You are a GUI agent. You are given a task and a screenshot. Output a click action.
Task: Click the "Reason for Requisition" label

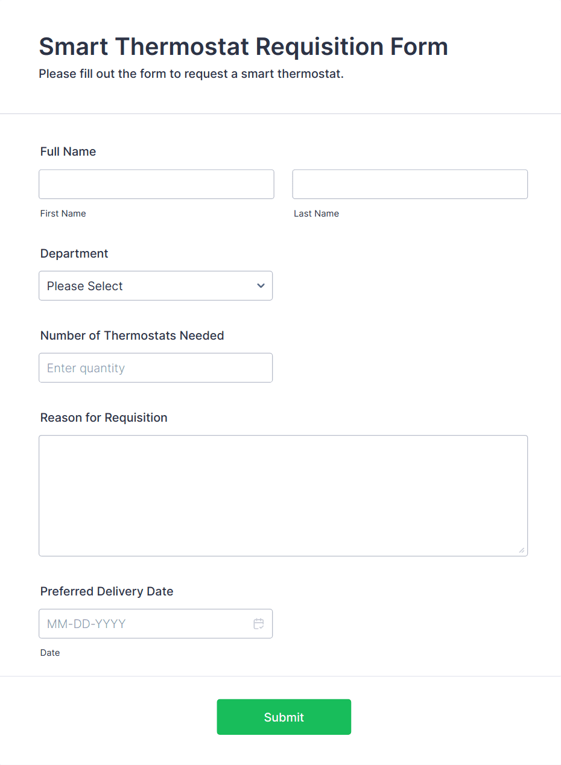[x=104, y=417]
